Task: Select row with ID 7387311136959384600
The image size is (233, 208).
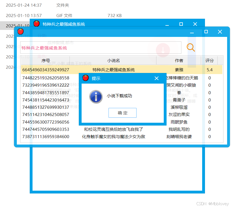Action: coord(46,137)
